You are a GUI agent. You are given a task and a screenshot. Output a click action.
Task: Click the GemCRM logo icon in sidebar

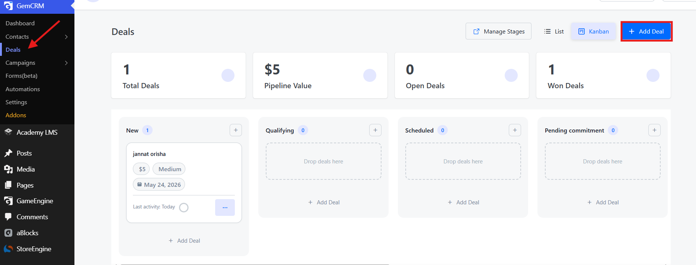[8, 6]
